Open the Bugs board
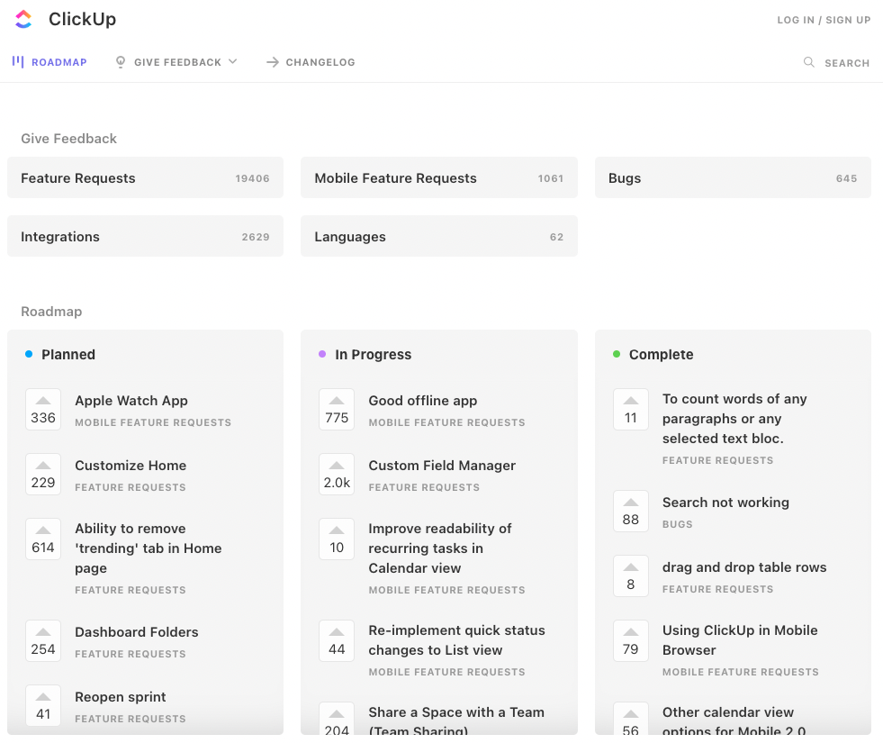 [x=733, y=178]
